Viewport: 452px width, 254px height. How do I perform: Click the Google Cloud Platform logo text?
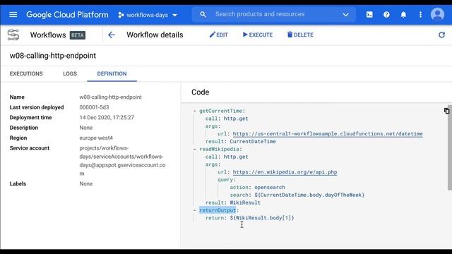point(67,15)
